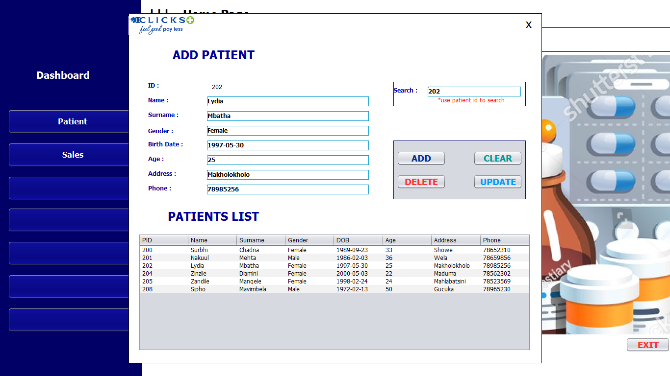The image size is (670, 376).
Task: Click the PID column header
Action: coord(164,240)
